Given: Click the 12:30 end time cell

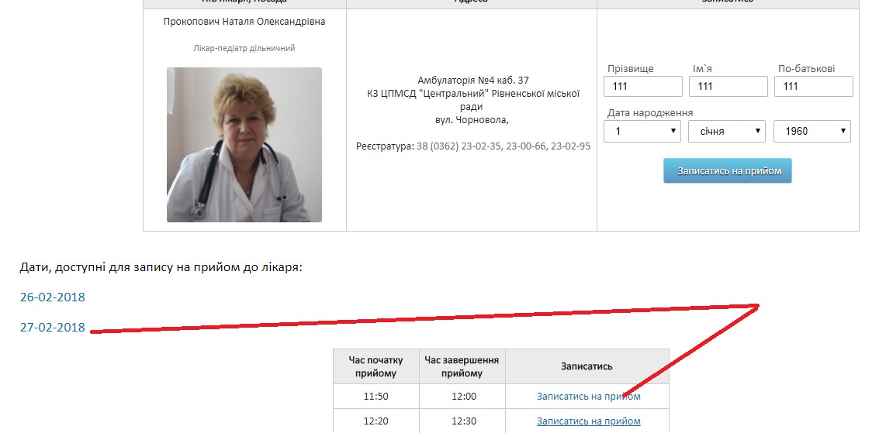Looking at the screenshot, I should 464,421.
